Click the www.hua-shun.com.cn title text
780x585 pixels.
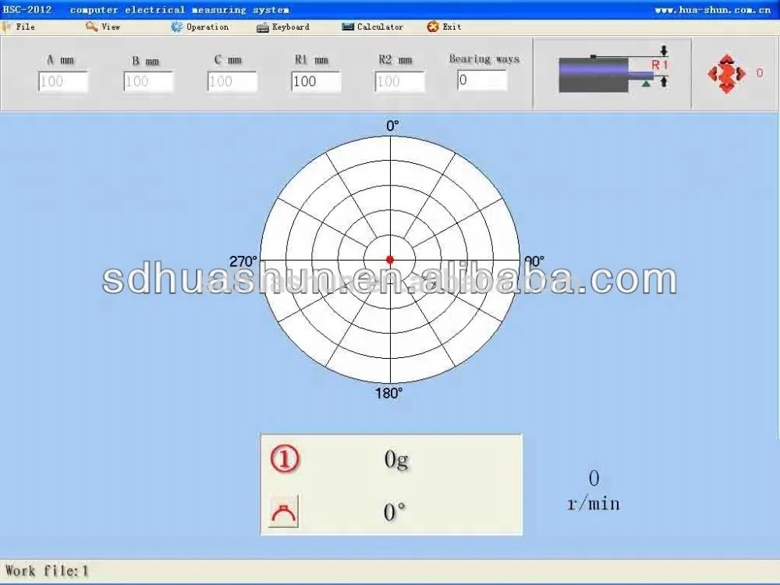[712, 10]
